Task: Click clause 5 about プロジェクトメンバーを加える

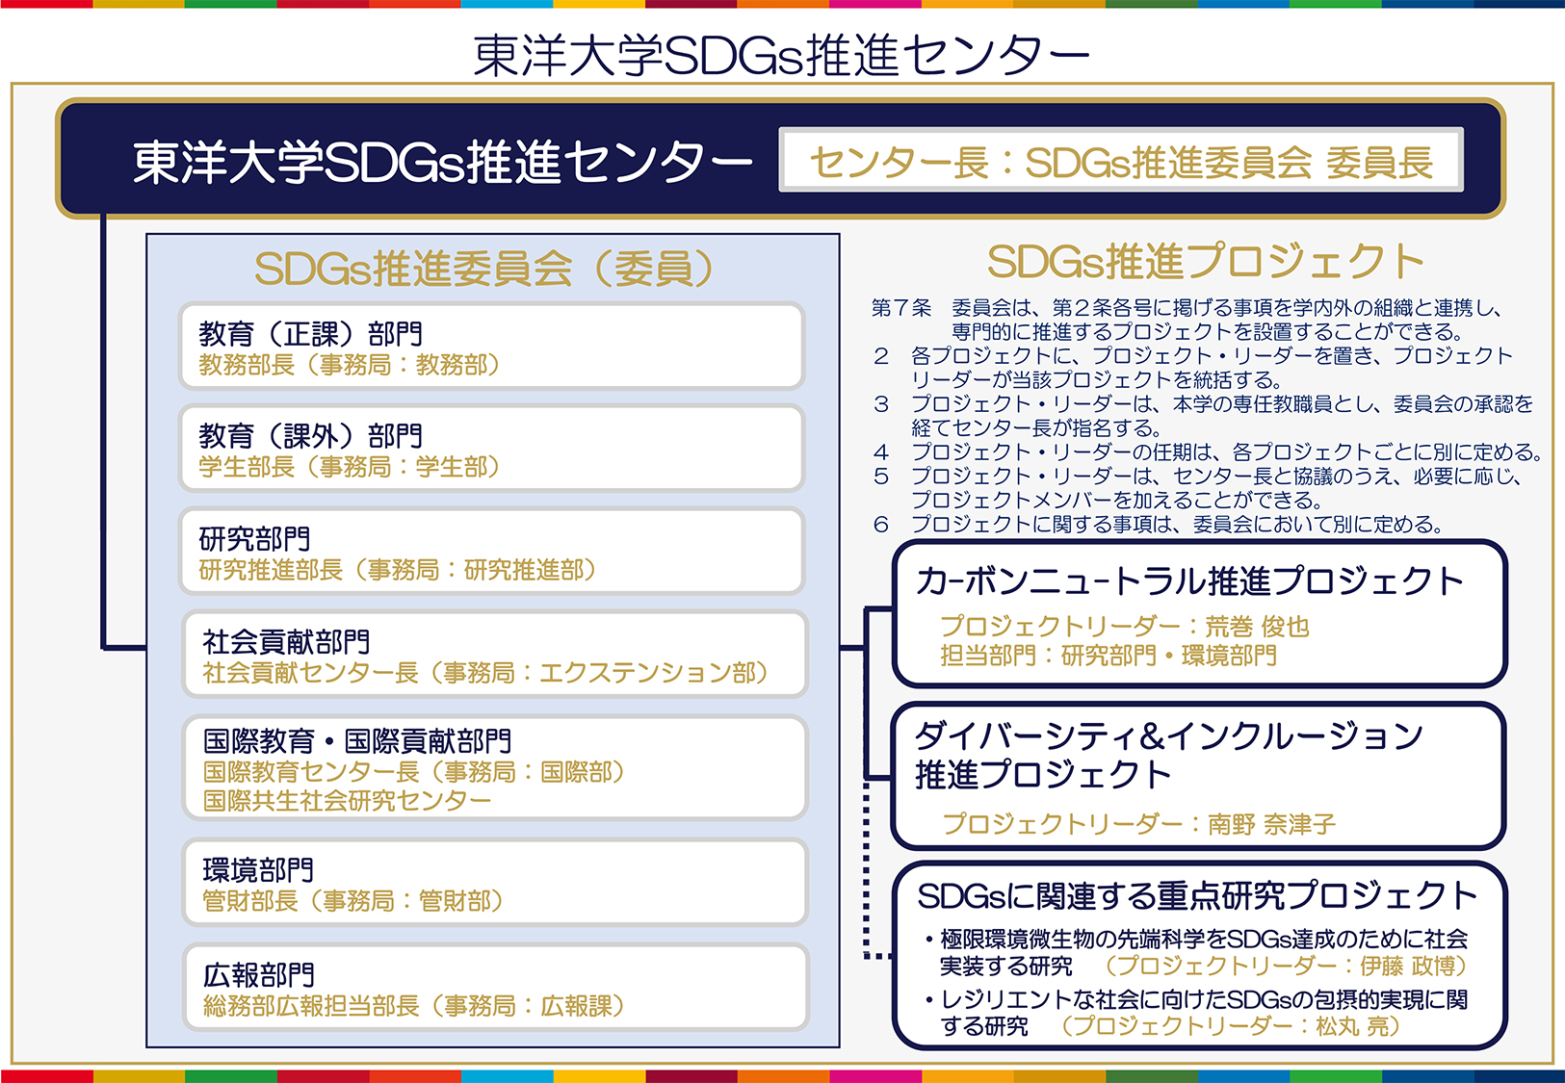Action: coord(1197,488)
